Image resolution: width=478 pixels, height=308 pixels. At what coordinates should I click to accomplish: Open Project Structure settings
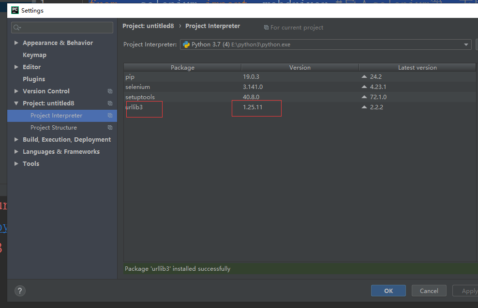[54, 128]
